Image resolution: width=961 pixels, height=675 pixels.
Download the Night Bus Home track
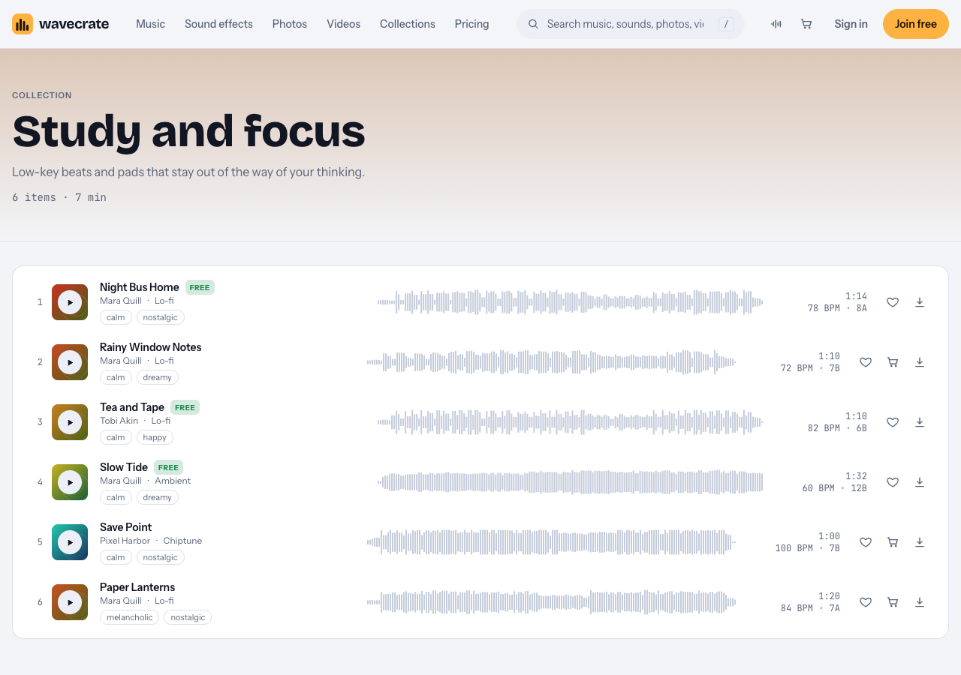tap(920, 302)
